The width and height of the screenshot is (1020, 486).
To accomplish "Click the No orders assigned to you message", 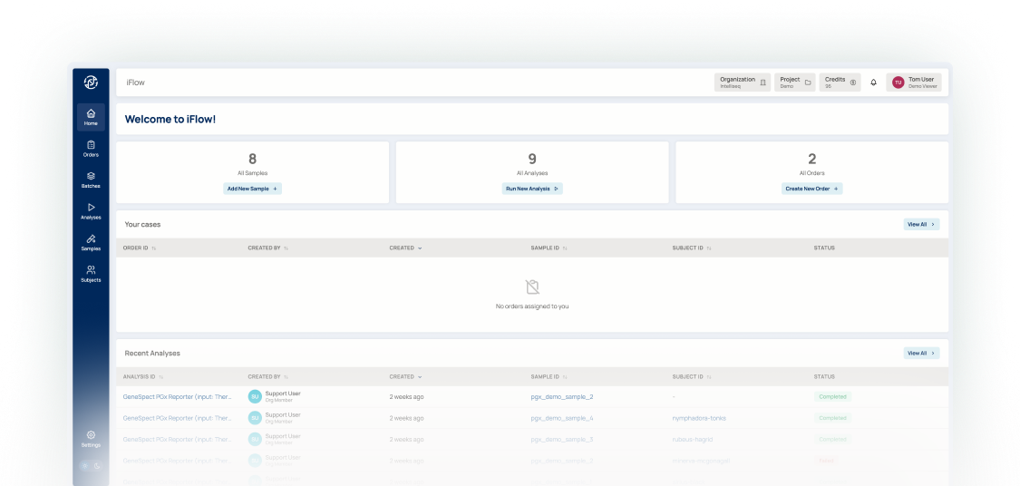I will pyautogui.click(x=532, y=306).
